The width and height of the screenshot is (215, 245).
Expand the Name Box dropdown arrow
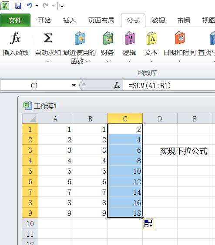point(74,85)
